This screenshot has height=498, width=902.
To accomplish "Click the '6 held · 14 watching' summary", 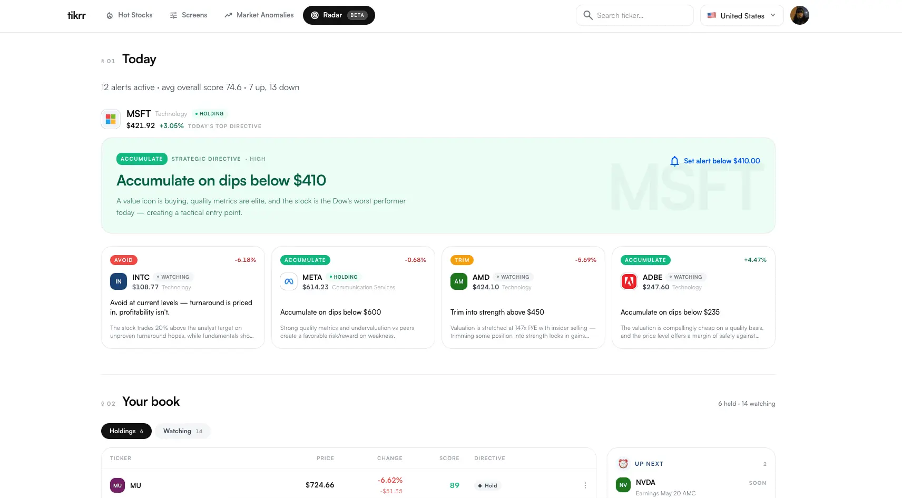I will [x=747, y=404].
